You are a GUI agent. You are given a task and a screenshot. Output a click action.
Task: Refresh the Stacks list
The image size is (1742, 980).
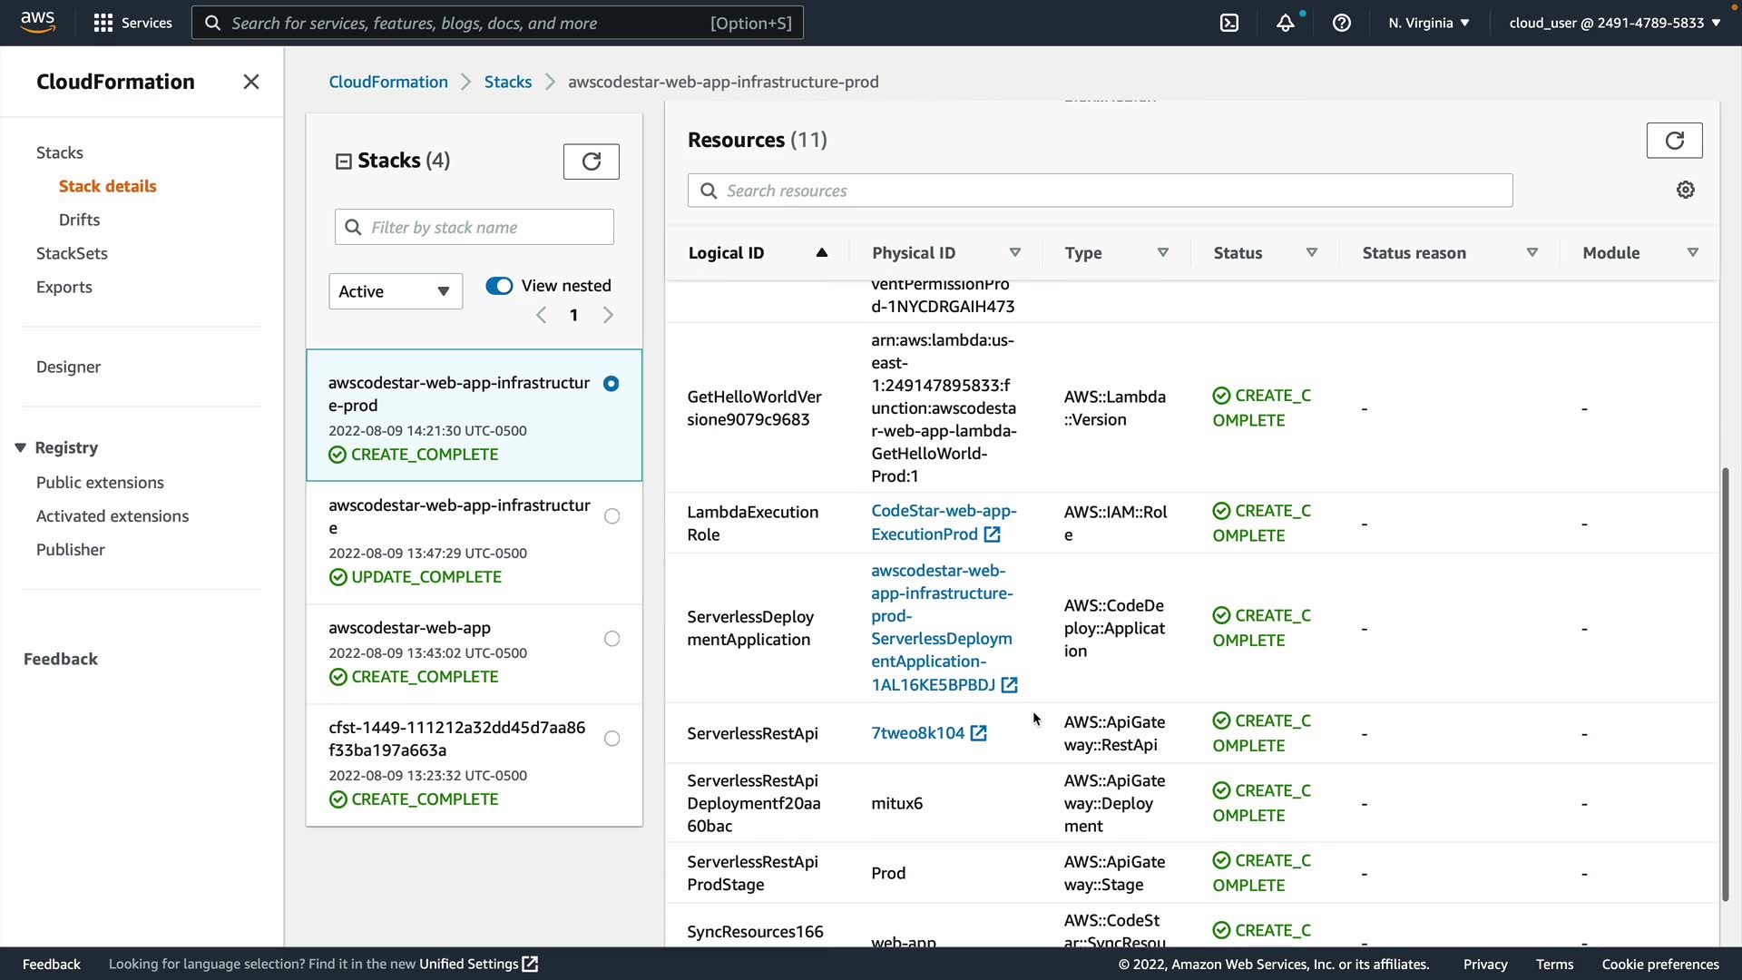coord(591,162)
